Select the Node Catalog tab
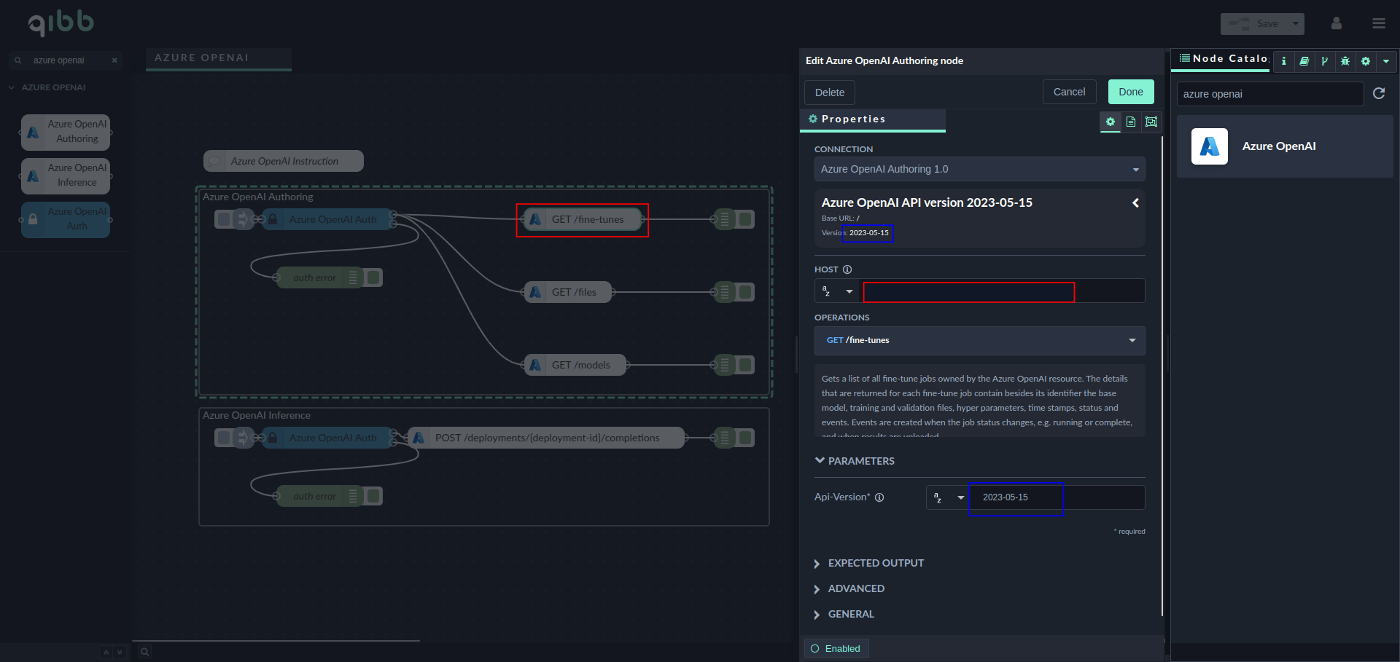Viewport: 1400px width, 662px height. click(1222, 59)
